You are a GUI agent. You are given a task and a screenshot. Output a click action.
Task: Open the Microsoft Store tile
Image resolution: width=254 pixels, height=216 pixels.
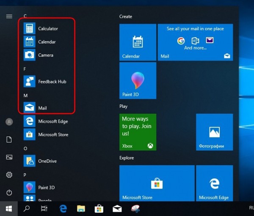157,183
